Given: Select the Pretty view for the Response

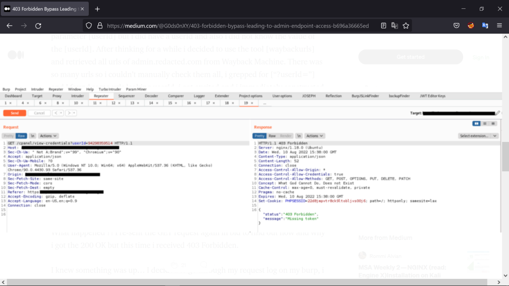Looking at the screenshot, I should [x=259, y=136].
